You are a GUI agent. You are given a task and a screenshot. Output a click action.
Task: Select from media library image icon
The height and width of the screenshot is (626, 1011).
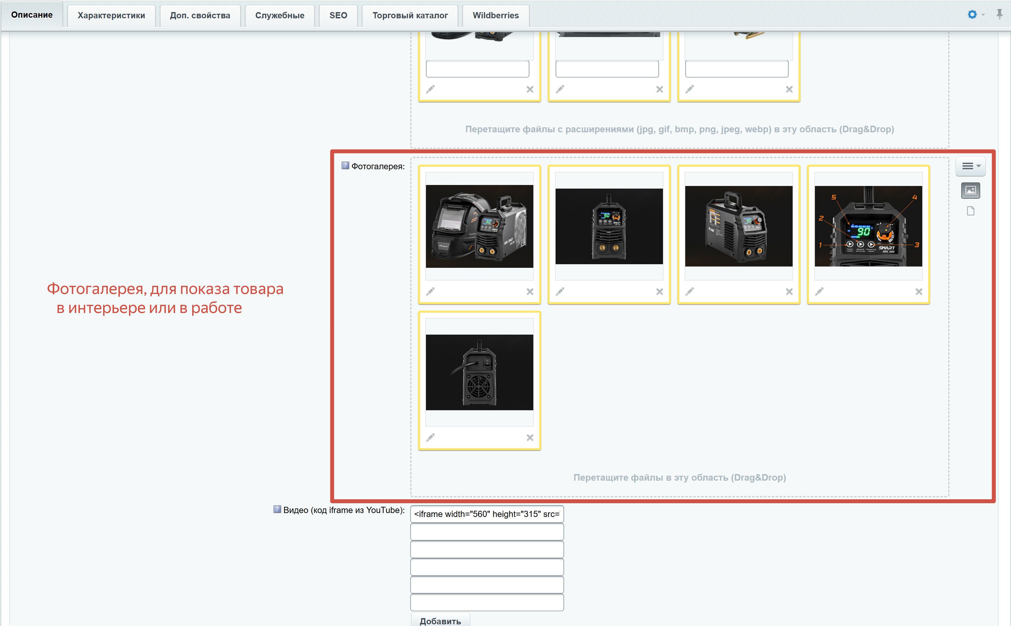coord(970,191)
